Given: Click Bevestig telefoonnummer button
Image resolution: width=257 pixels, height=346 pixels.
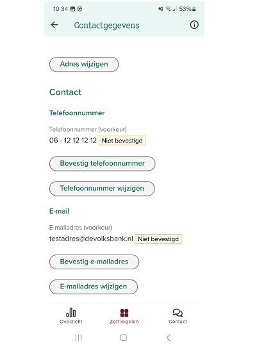Looking at the screenshot, I should [x=102, y=164].
